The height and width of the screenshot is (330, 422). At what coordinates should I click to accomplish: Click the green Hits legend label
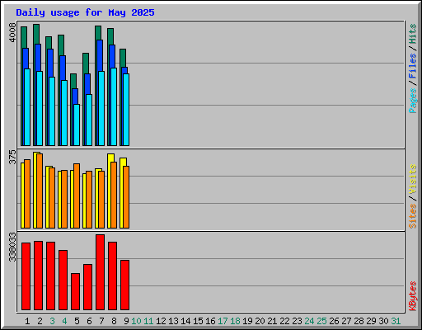412,34
